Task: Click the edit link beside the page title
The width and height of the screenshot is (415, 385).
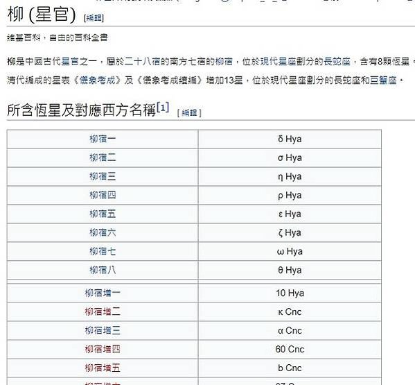Action: 94,18
